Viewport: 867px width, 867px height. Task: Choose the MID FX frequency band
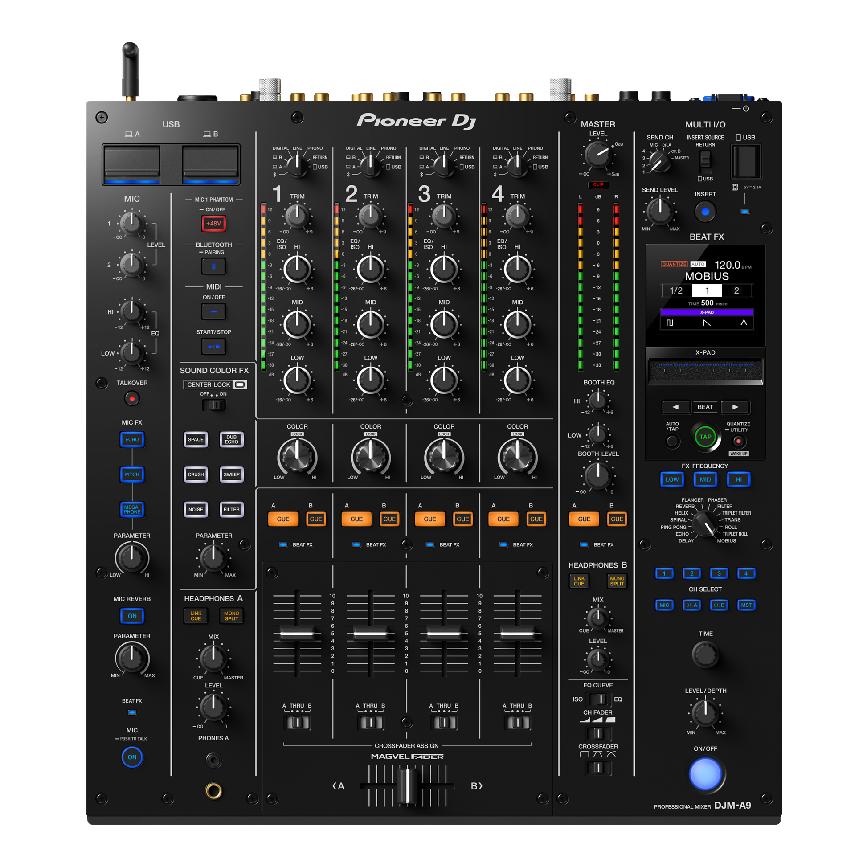[705, 479]
